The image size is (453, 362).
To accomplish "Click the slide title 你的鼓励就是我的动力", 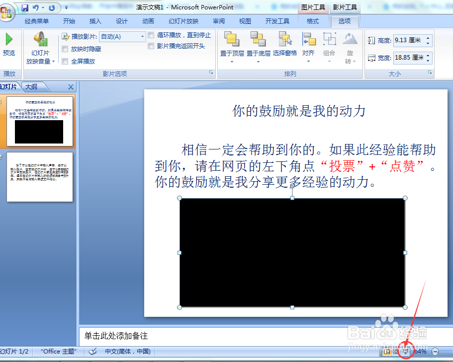I will click(x=299, y=111).
